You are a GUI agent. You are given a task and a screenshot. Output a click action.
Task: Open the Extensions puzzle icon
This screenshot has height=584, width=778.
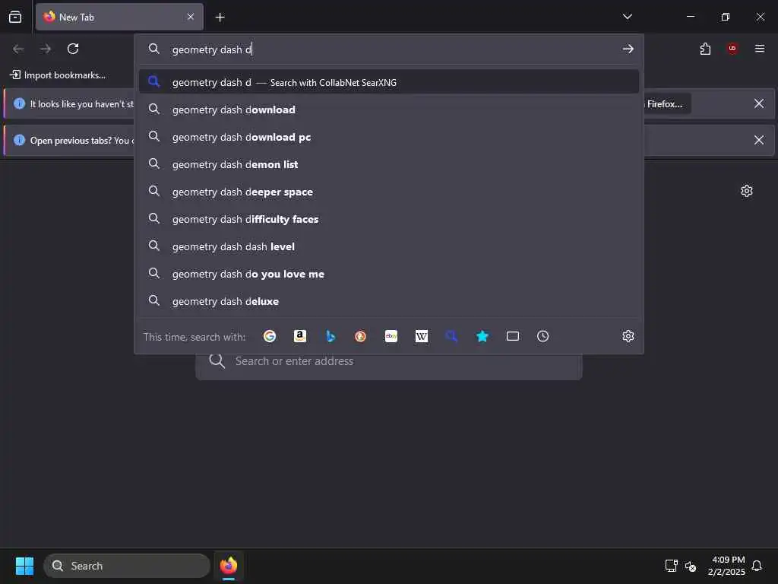[705, 49]
